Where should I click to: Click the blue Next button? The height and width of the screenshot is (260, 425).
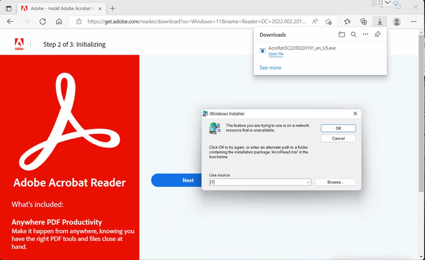(176, 180)
